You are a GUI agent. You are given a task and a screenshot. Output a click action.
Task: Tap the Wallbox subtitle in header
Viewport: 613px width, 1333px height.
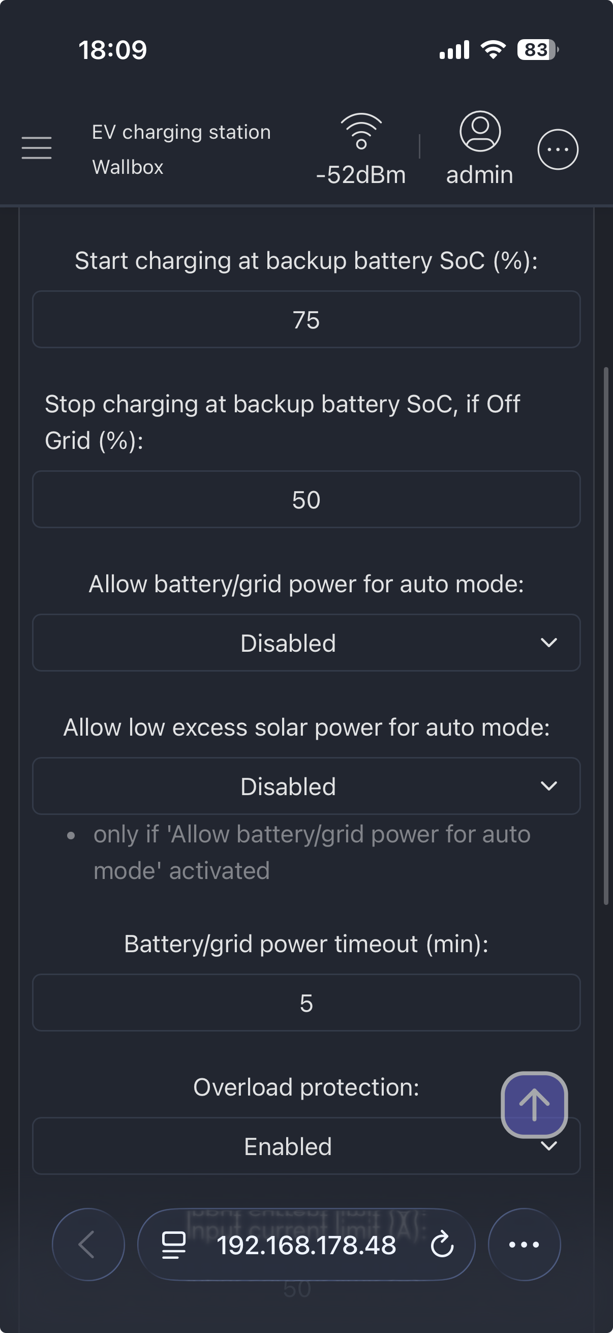click(x=128, y=167)
